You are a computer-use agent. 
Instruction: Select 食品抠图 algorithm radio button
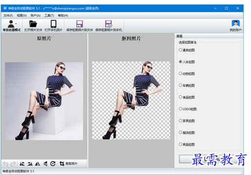180,97
